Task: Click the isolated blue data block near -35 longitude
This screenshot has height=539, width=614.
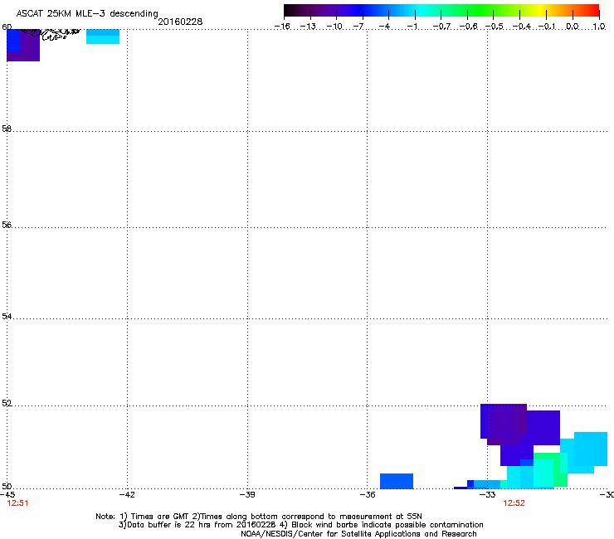Action: [397, 481]
